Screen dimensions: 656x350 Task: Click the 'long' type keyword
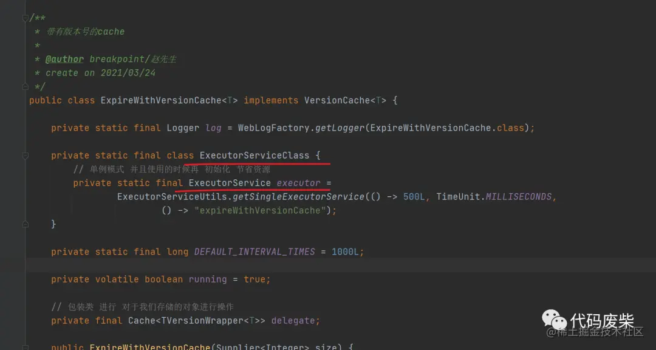[177, 252]
